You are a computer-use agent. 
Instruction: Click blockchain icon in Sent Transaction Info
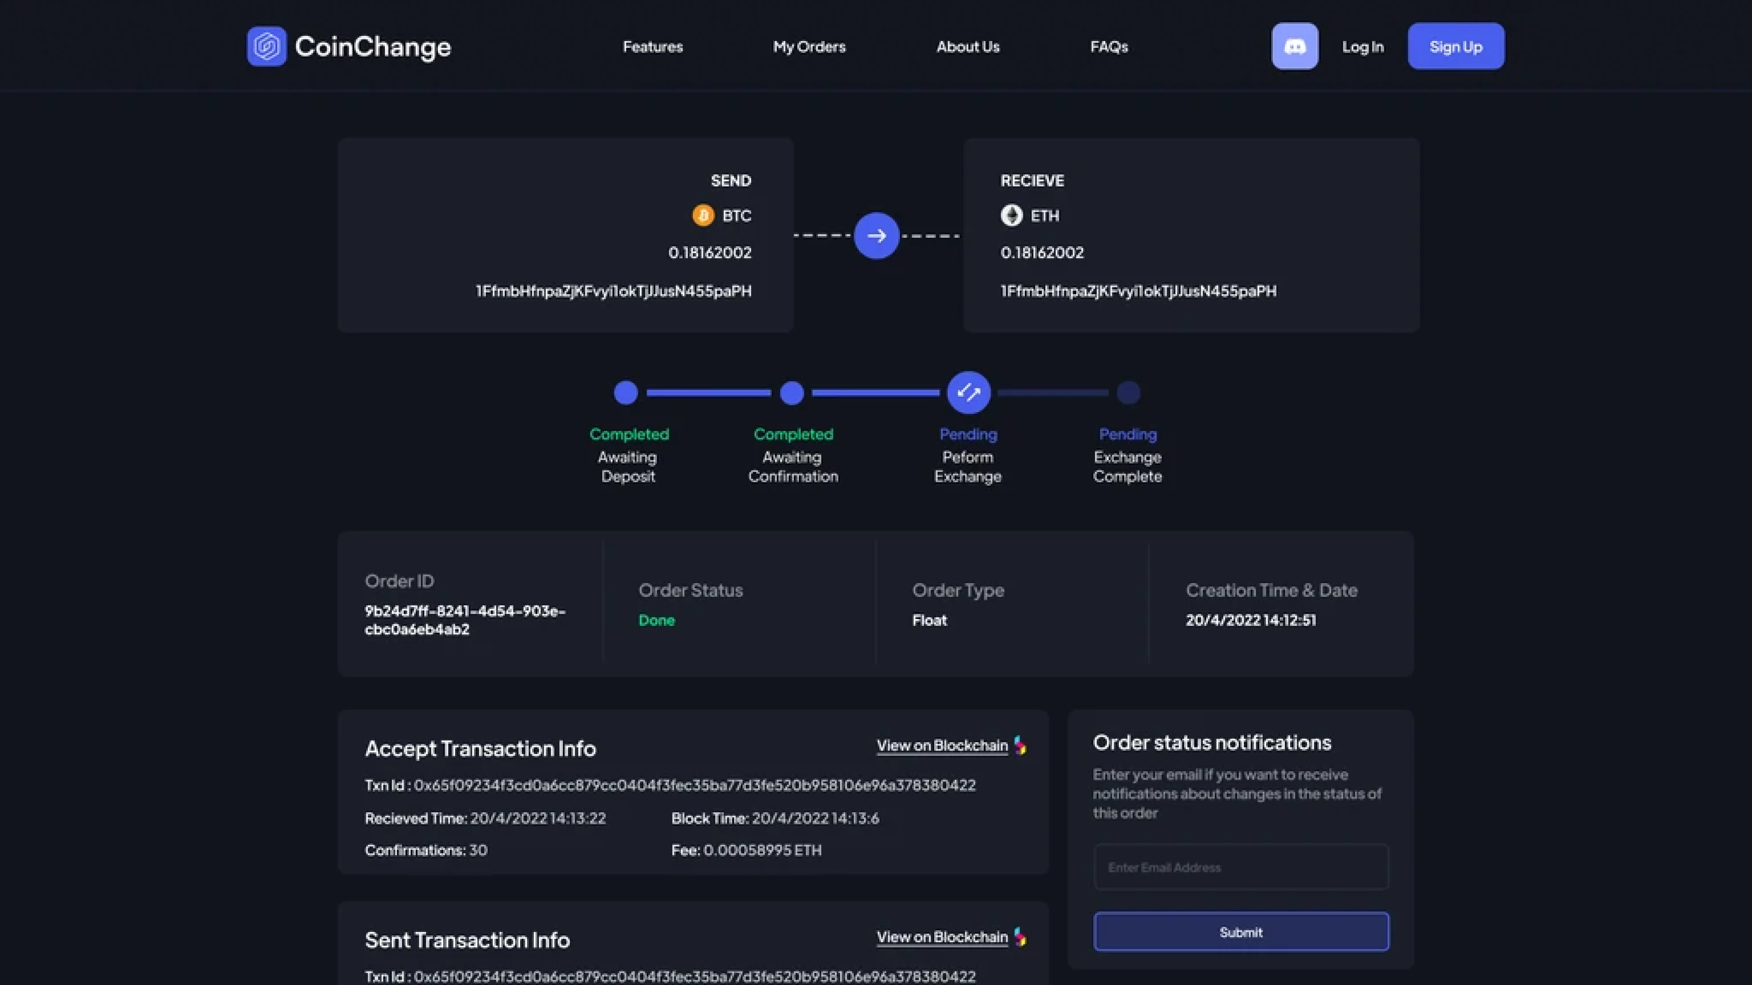point(1020,937)
